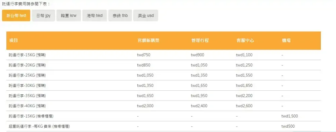Switch to the 韓圜 krw currency tab

pos(69,15)
